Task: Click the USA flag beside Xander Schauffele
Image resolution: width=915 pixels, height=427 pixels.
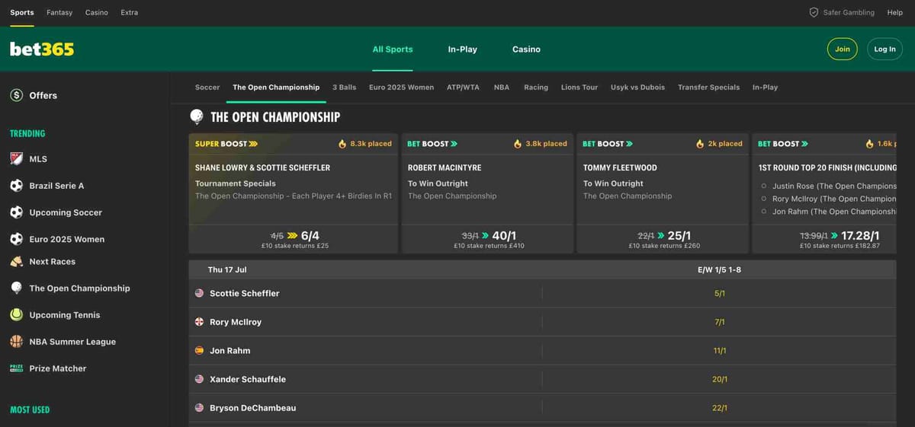Action: [x=200, y=379]
